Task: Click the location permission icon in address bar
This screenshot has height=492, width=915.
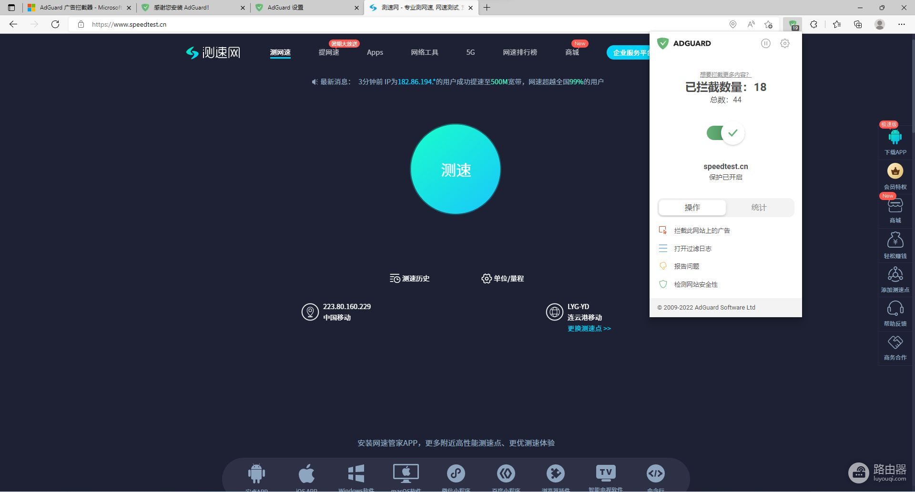Action: pyautogui.click(x=733, y=24)
